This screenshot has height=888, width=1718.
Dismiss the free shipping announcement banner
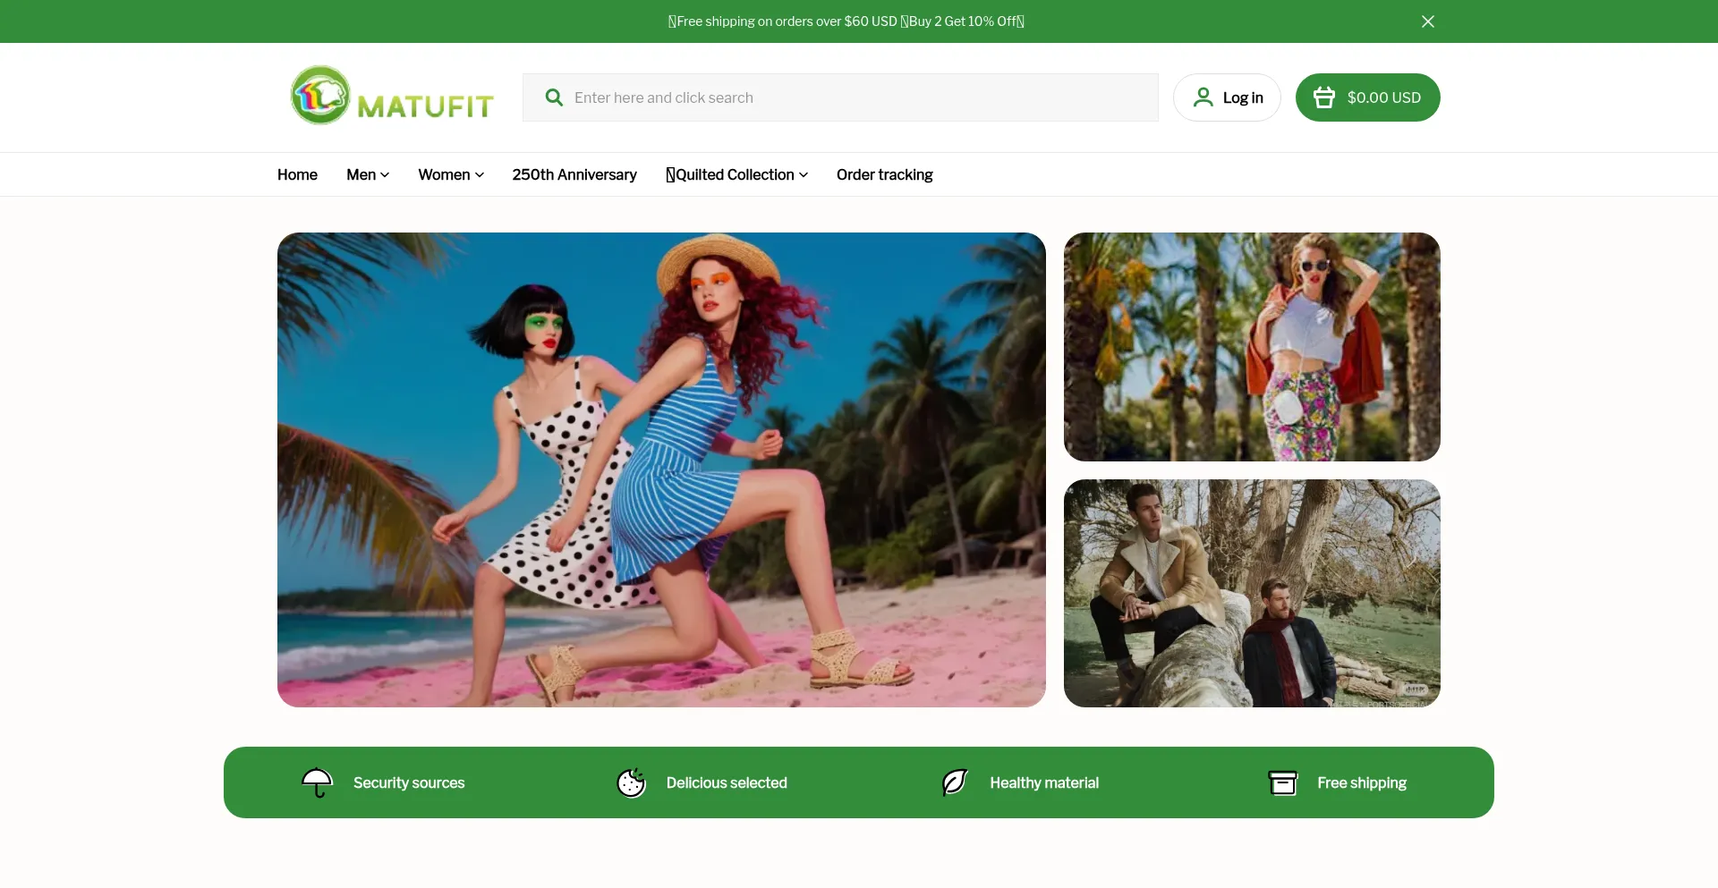(x=1427, y=21)
